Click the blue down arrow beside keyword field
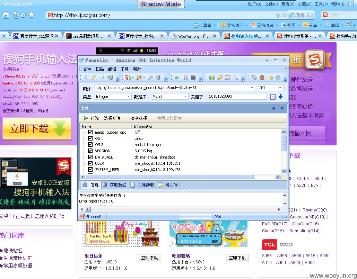 (280, 97)
